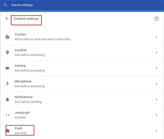This screenshot has height=139, width=164.
Task: Click 'Ask first' under Flash
Action: pyautogui.click(x=20, y=133)
